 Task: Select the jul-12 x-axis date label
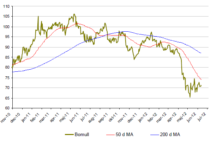(201, 116)
